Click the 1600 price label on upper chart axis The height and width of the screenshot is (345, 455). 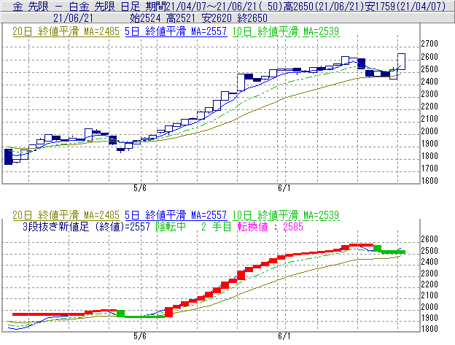tap(429, 181)
